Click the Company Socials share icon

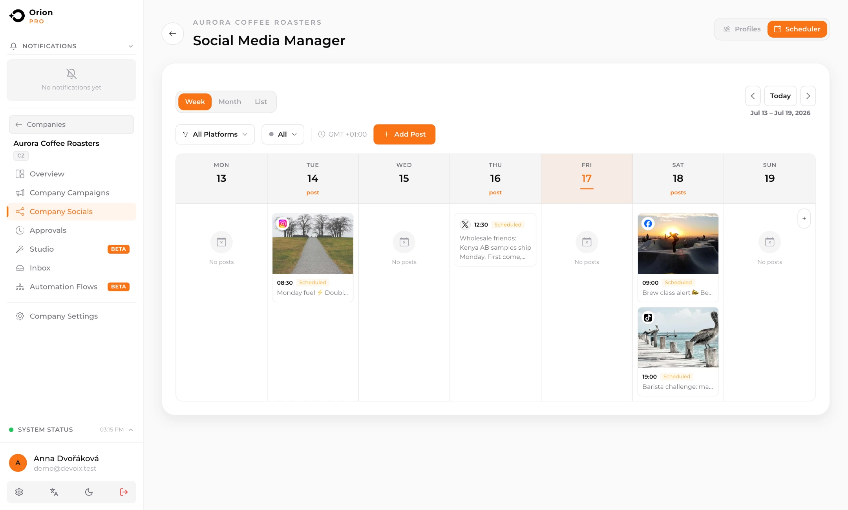click(x=20, y=212)
